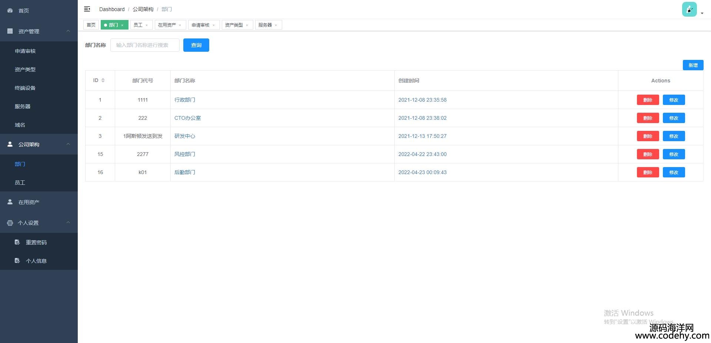
Task: Collapse the 个人设置 sidebar group
Action: coord(68,223)
